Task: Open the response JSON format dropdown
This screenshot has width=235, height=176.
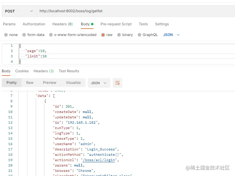Action: 99,83
